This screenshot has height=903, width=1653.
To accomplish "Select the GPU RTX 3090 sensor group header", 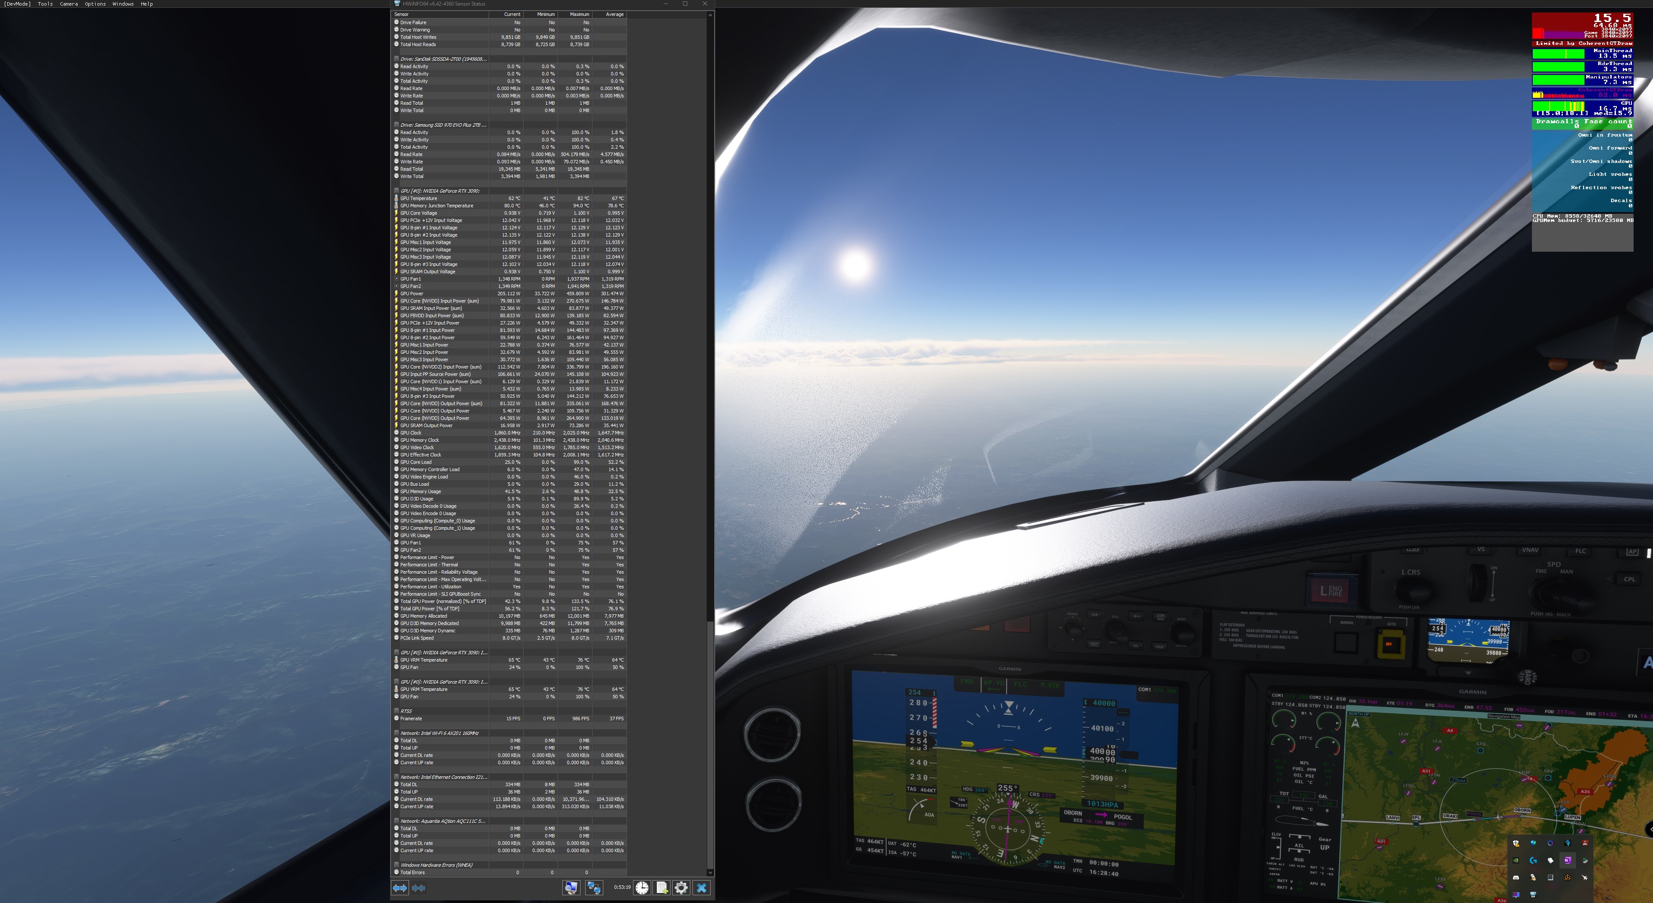I will (440, 191).
